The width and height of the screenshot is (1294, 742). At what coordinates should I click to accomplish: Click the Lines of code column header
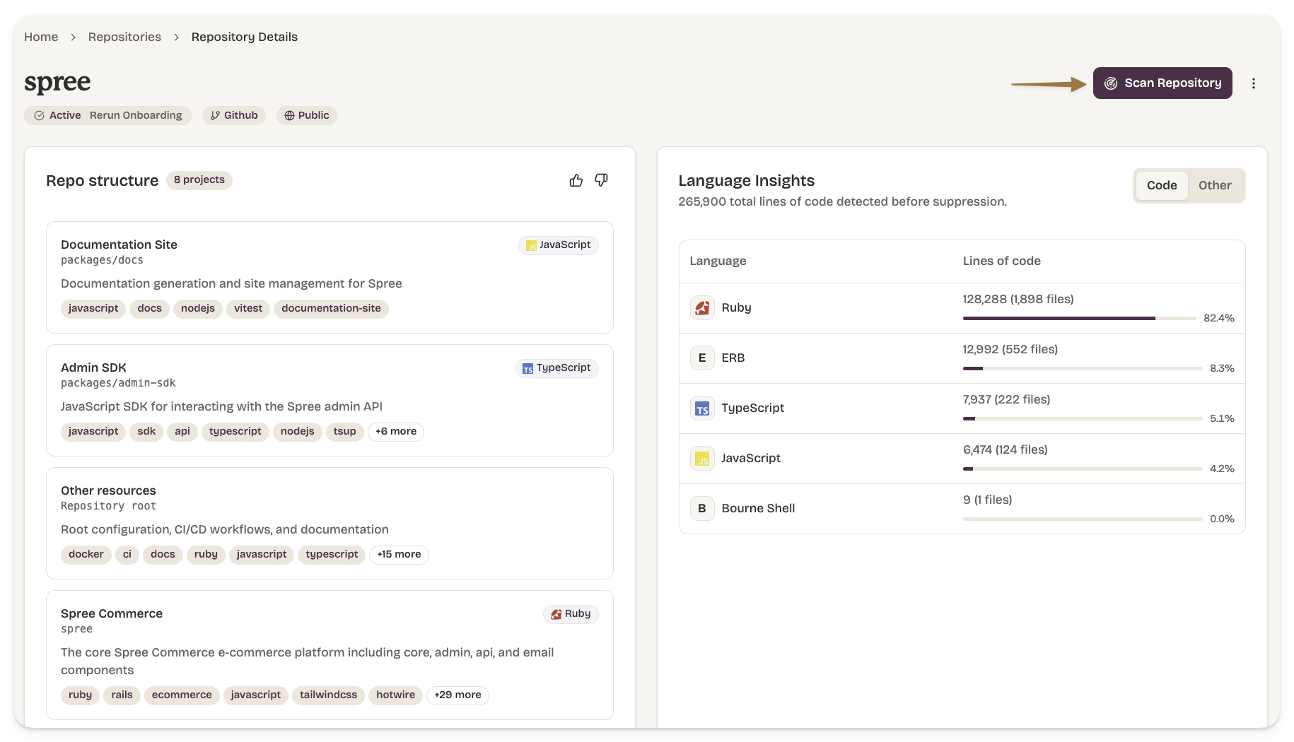pyautogui.click(x=1002, y=261)
